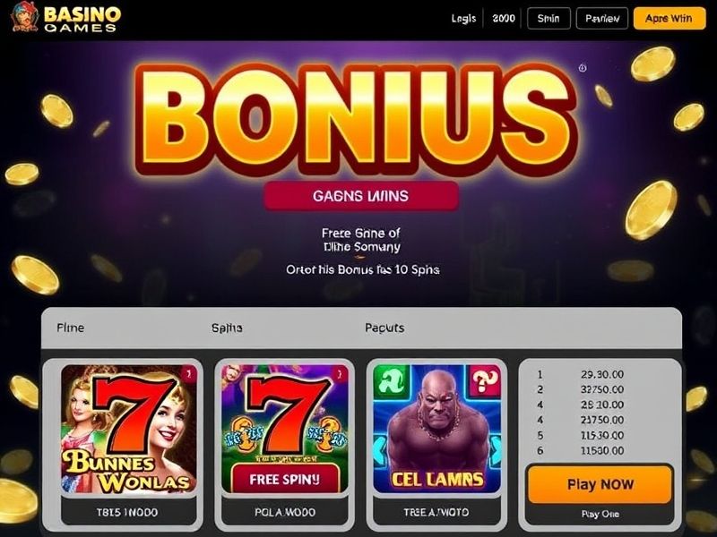Click the Panlev button in header

click(x=602, y=18)
